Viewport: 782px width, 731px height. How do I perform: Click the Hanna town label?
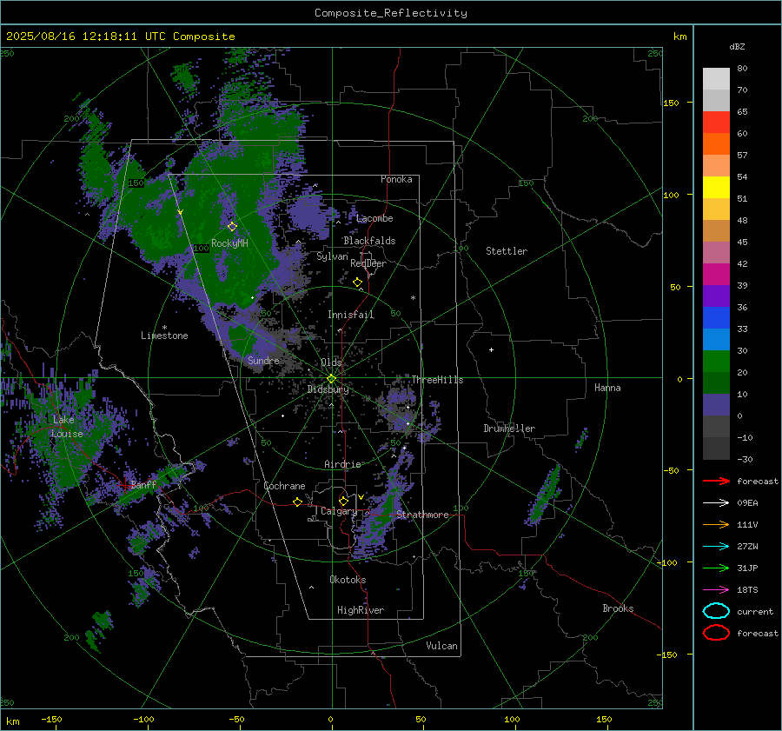(x=607, y=388)
